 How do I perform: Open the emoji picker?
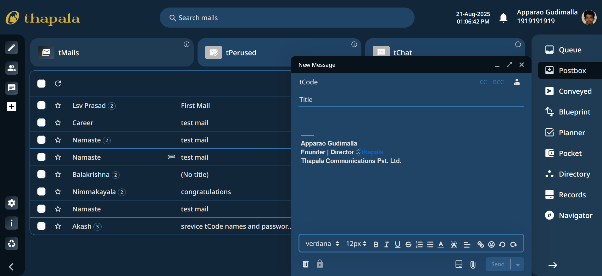tap(491, 245)
